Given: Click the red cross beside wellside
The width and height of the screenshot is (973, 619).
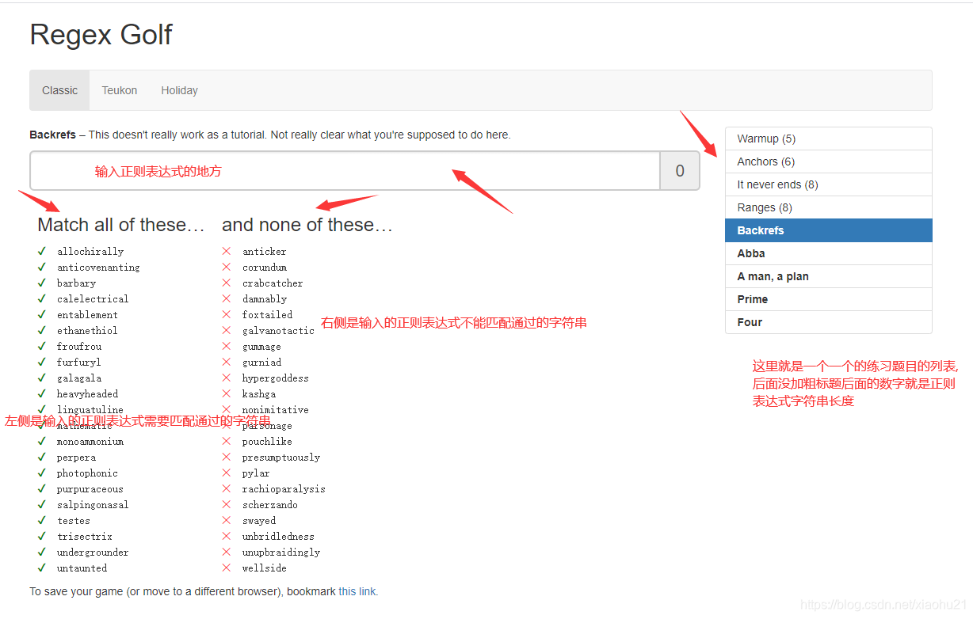Looking at the screenshot, I should pyautogui.click(x=226, y=568).
